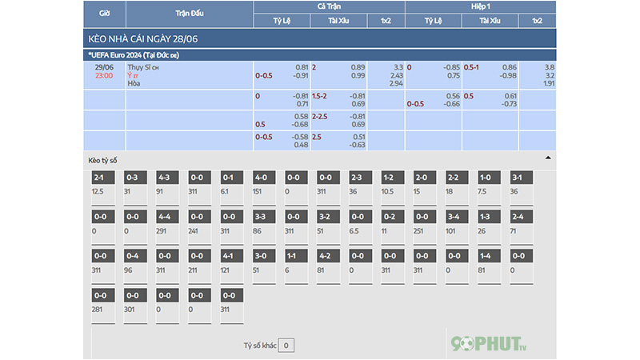
Task: Select team name Thụy Sĩ
Action: pos(139,67)
